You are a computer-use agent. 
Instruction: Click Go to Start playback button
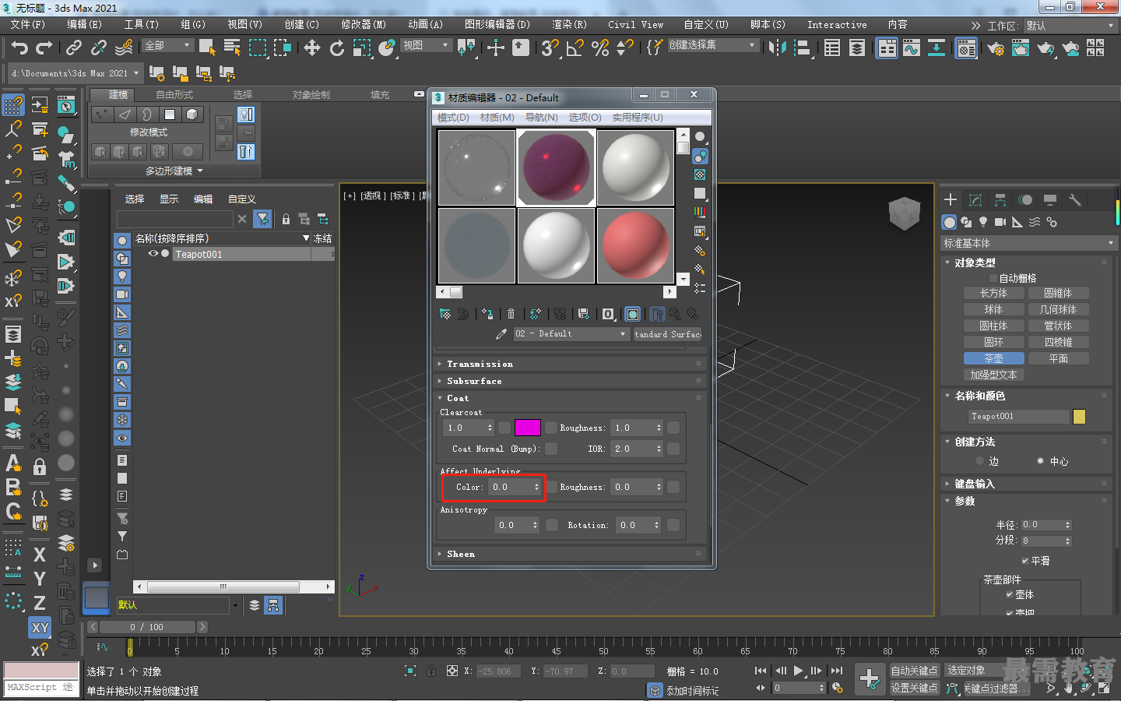point(761,671)
